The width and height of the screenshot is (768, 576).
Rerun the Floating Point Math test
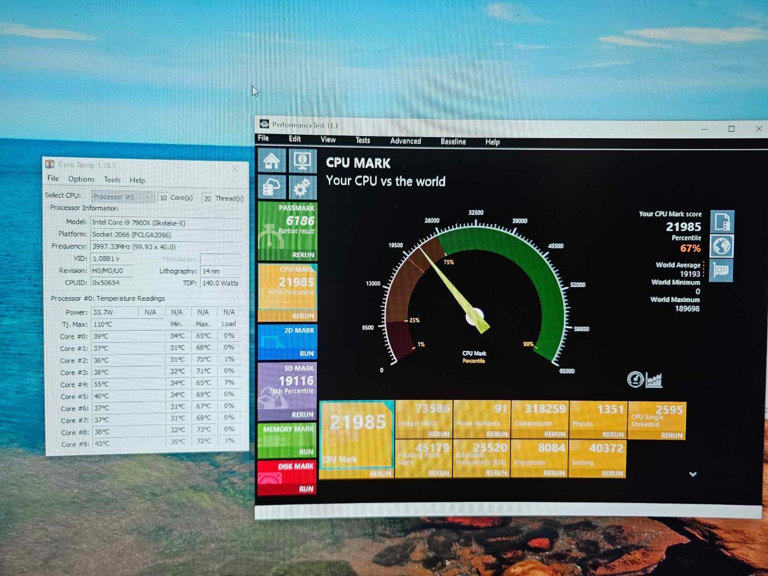(x=438, y=473)
